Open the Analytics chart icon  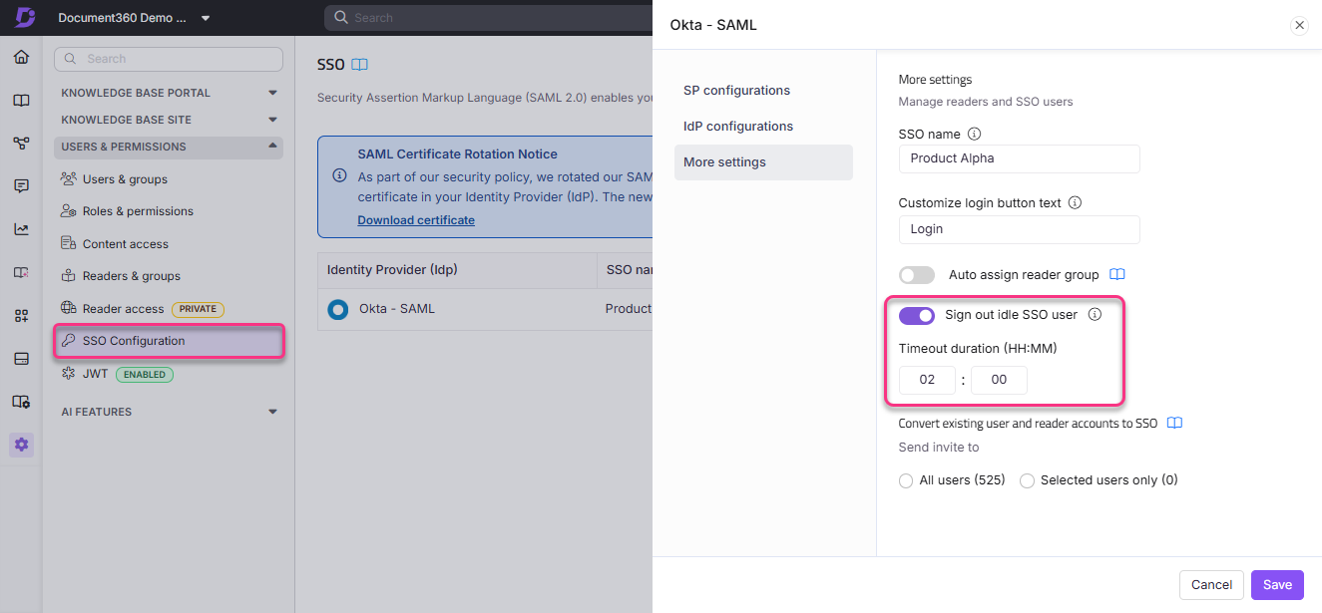[21, 228]
